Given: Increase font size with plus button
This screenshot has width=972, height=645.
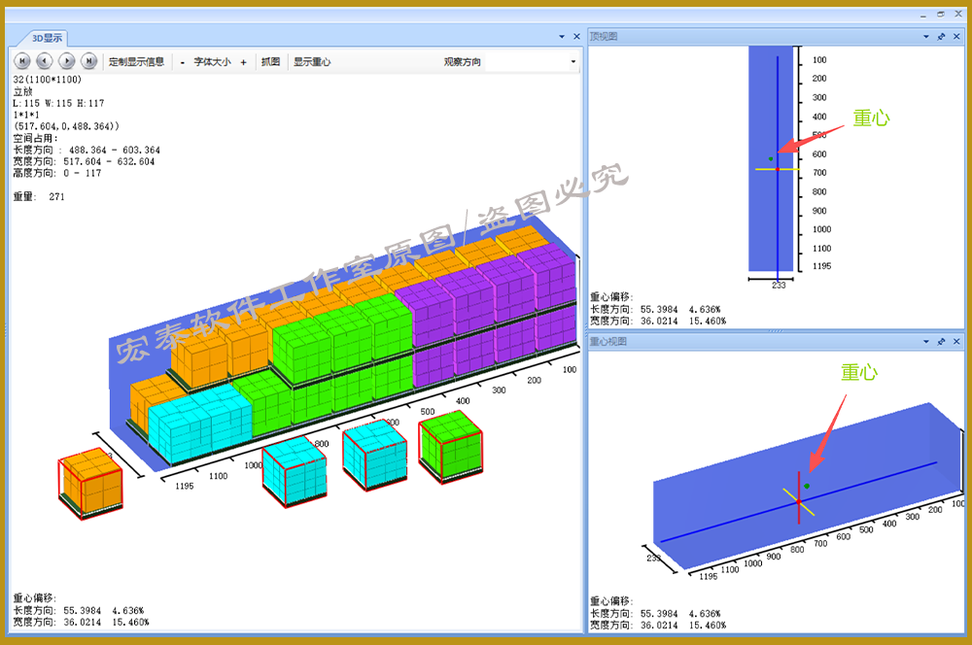Looking at the screenshot, I should [243, 61].
